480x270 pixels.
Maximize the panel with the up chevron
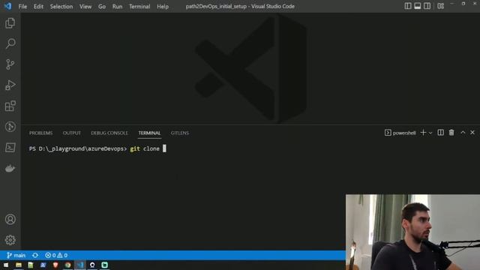463,133
